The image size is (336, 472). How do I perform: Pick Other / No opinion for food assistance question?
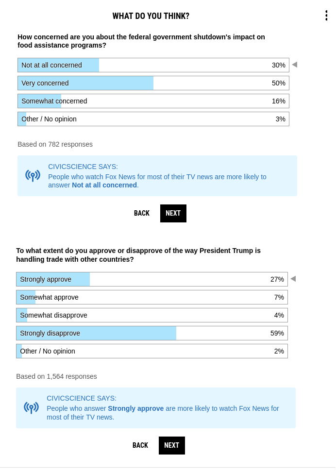153,119
